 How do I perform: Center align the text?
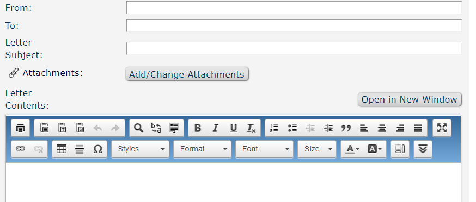382,128
